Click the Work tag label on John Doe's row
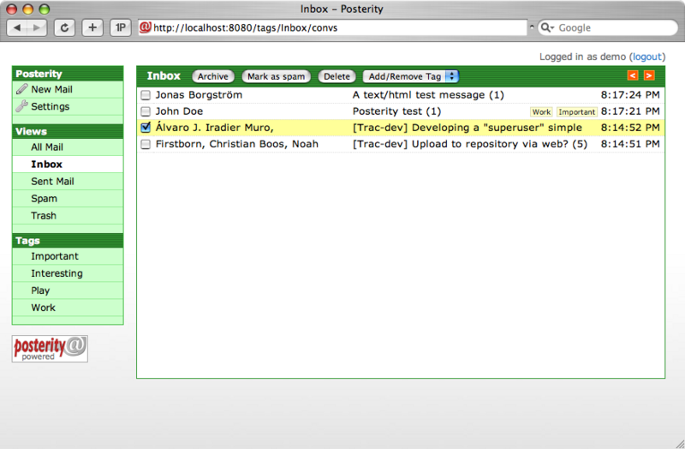 pyautogui.click(x=541, y=112)
